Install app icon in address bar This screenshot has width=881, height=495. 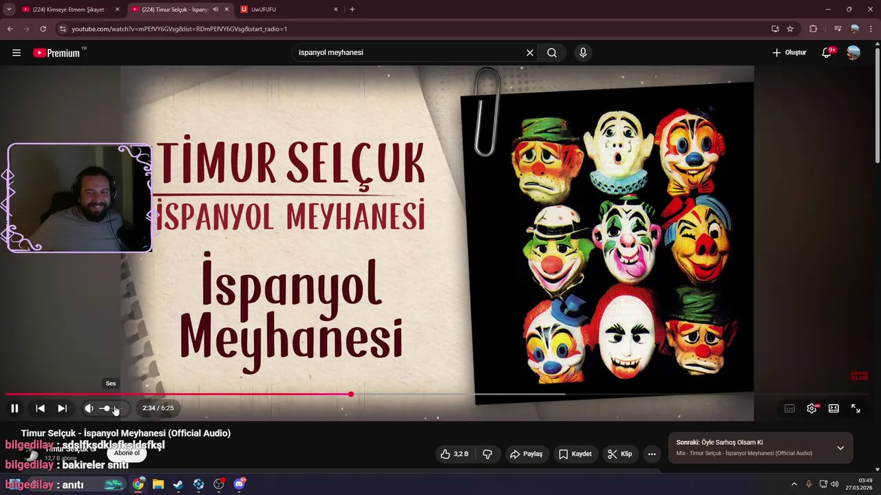(775, 29)
